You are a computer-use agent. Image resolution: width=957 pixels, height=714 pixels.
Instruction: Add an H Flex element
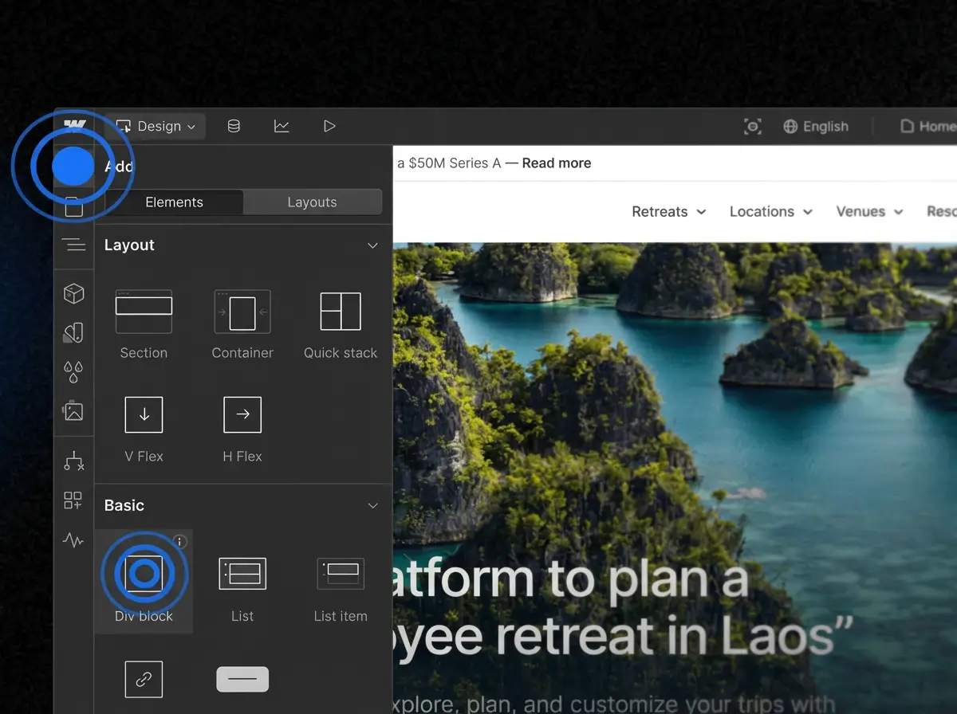[242, 429]
